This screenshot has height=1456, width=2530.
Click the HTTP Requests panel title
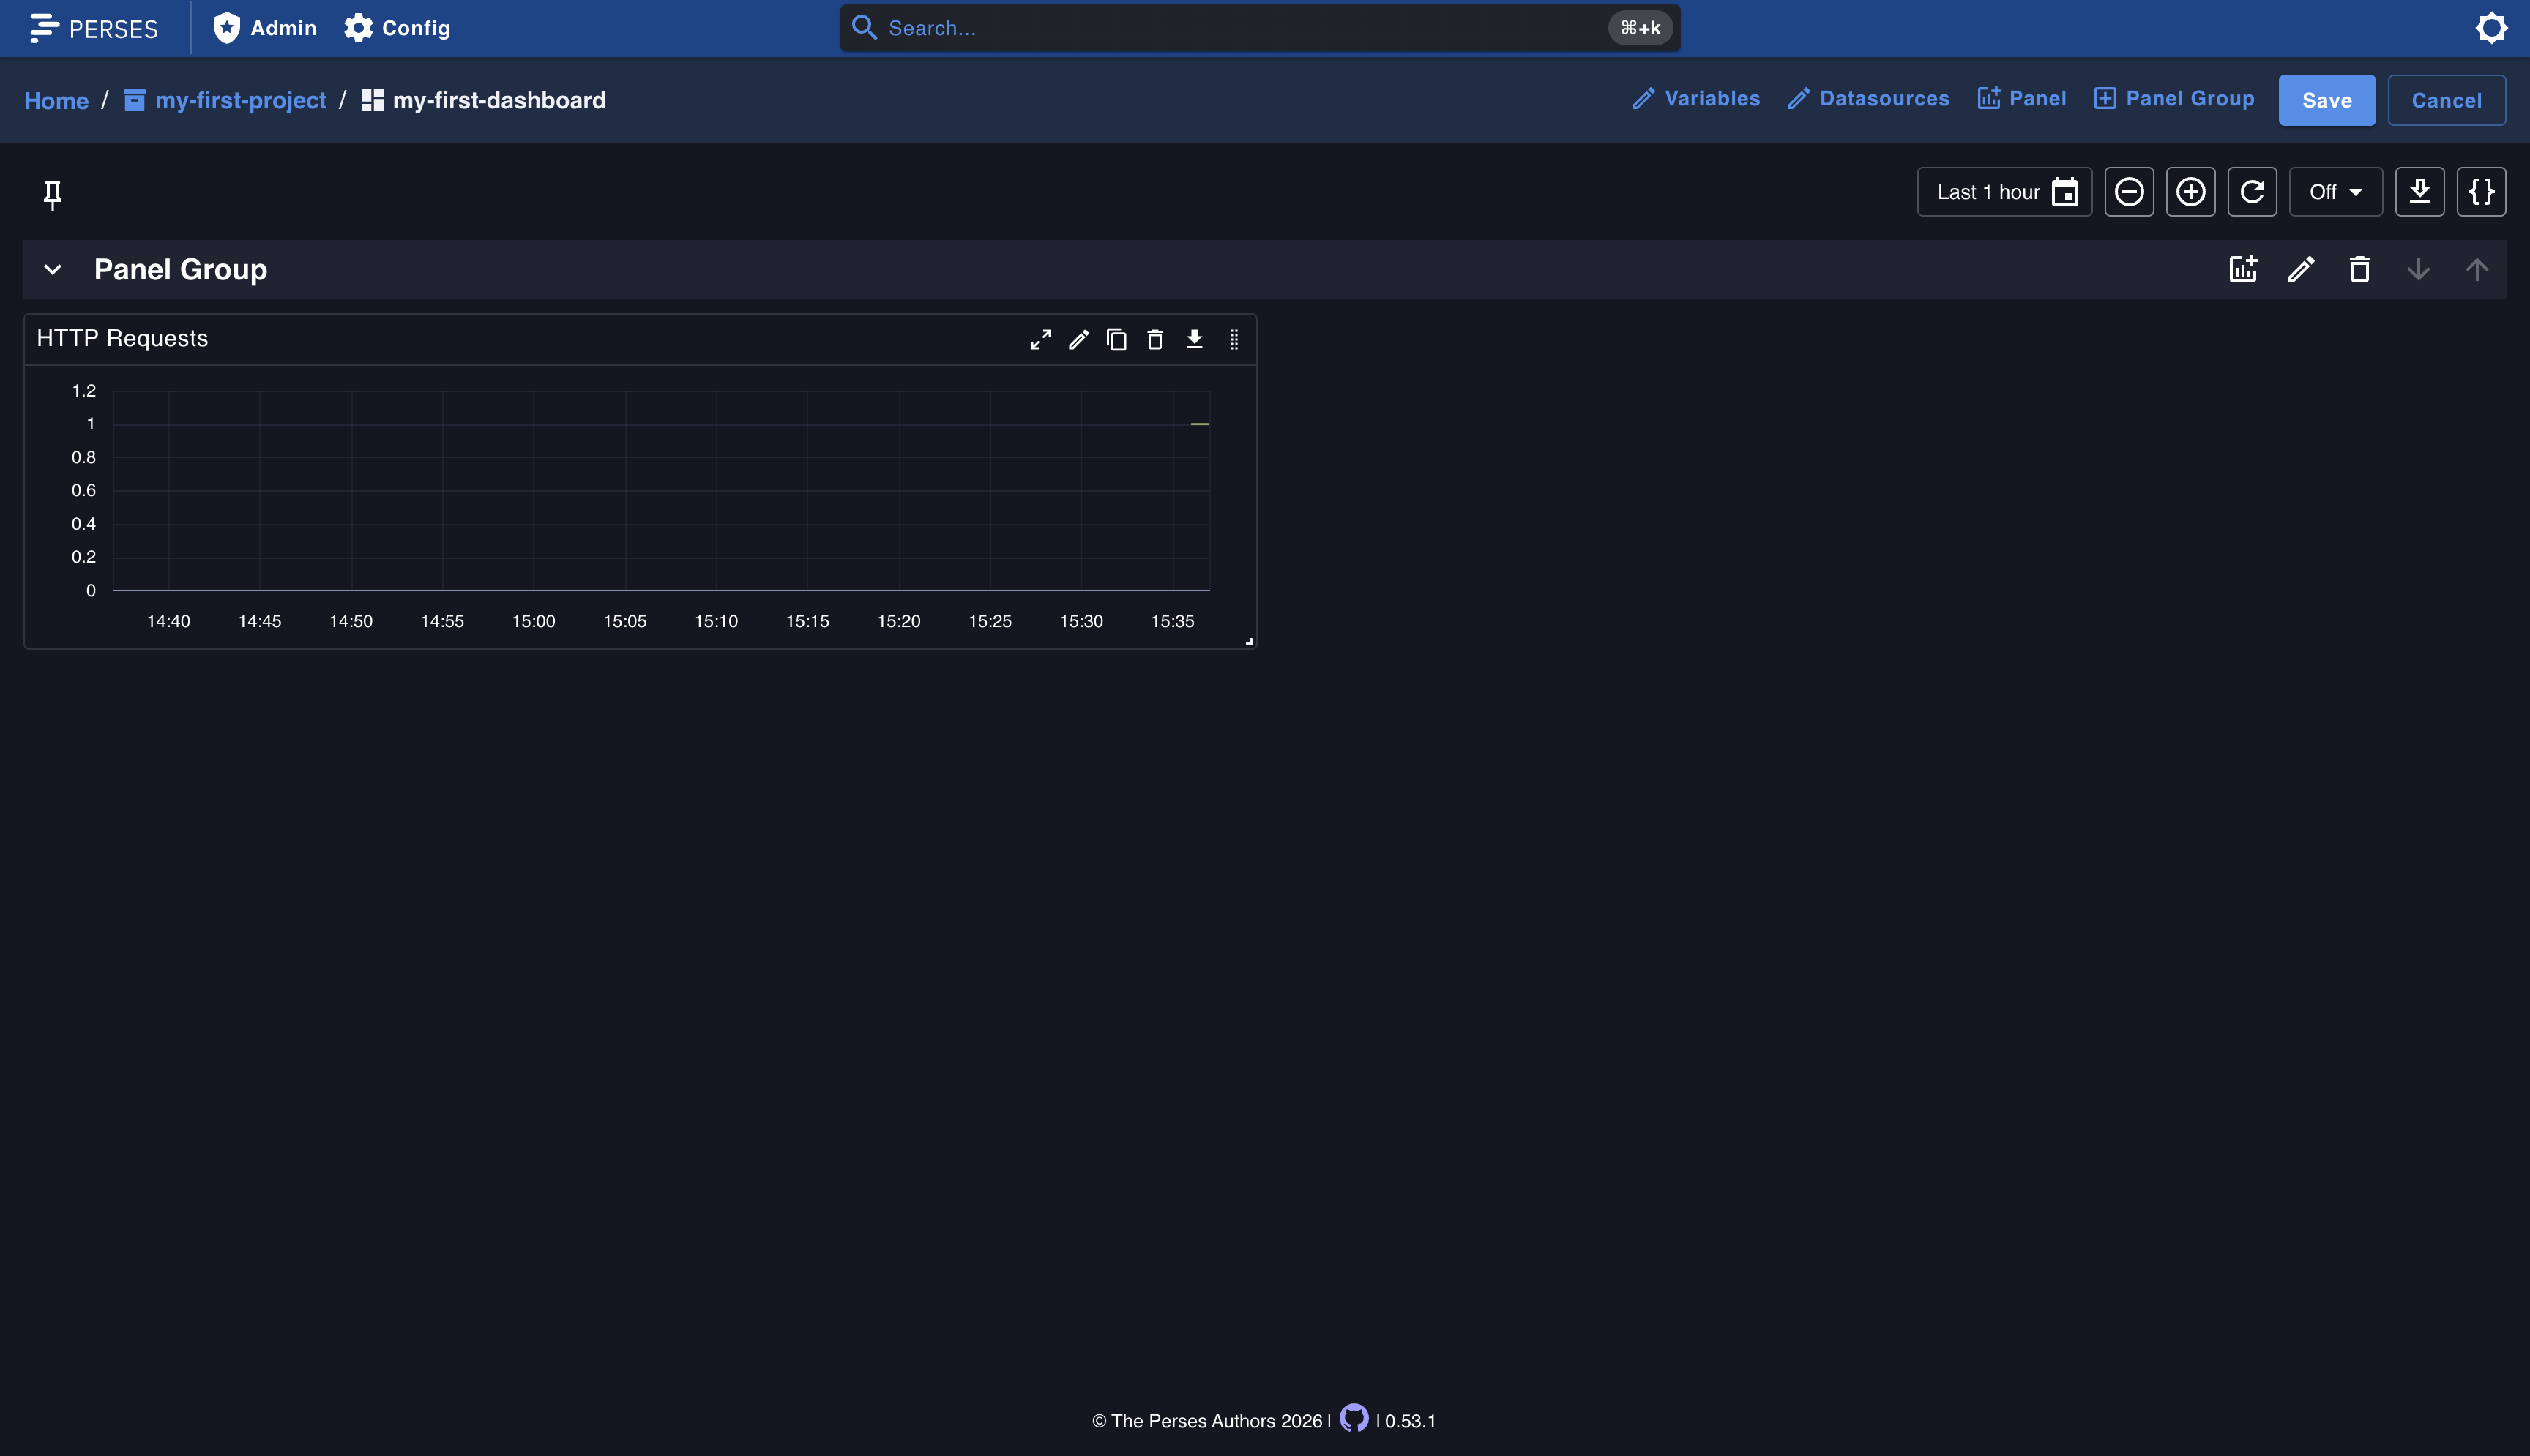click(122, 339)
